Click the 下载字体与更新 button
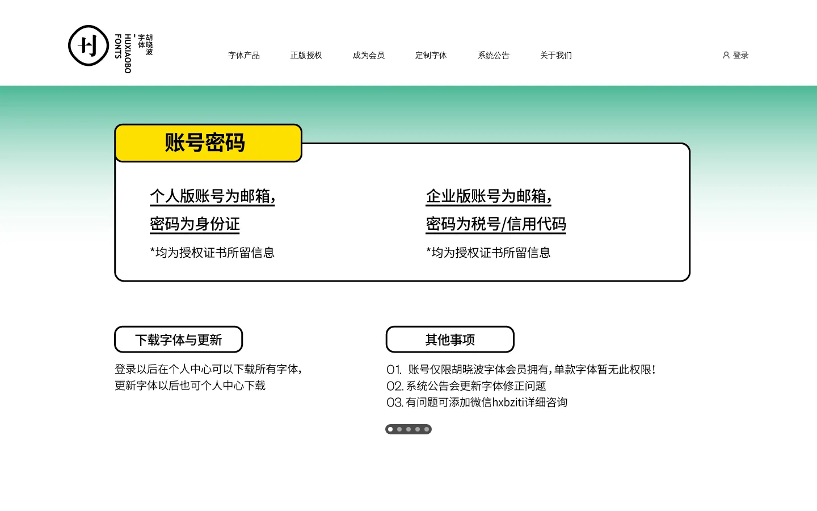817x511 pixels. coord(178,340)
